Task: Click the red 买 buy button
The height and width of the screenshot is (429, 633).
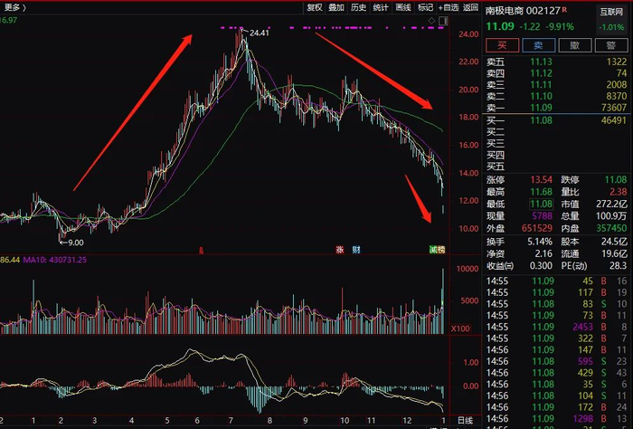Action: point(502,45)
